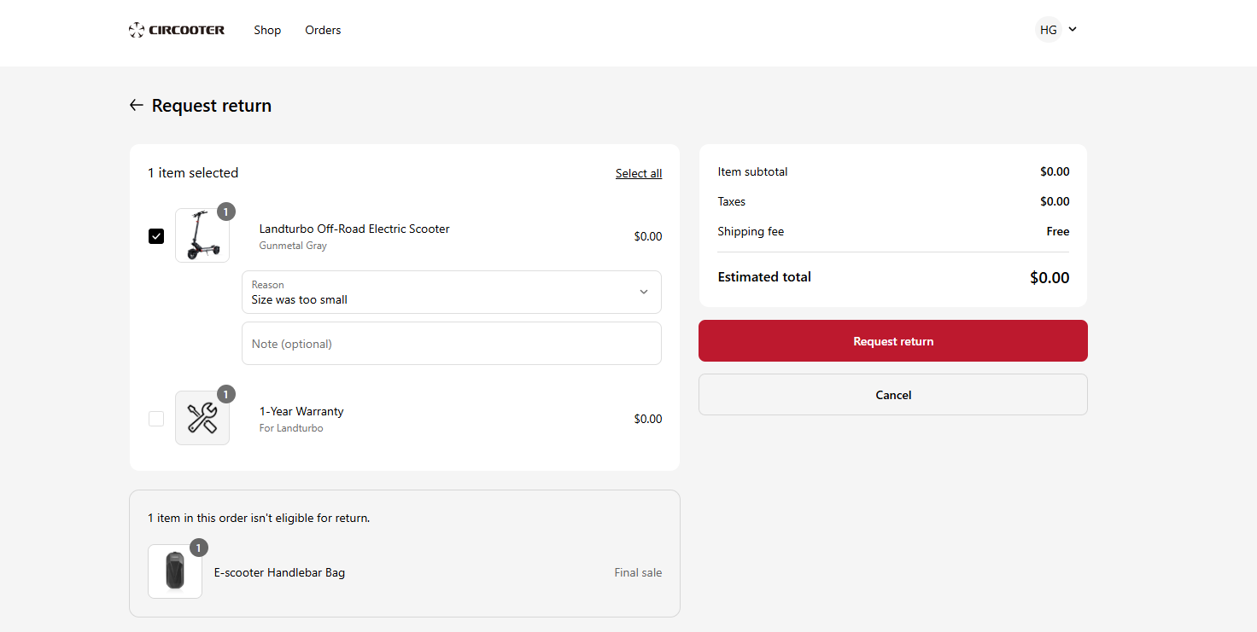
Task: Click the Landturbo Off-Road Electric Scooter name
Action: (354, 229)
